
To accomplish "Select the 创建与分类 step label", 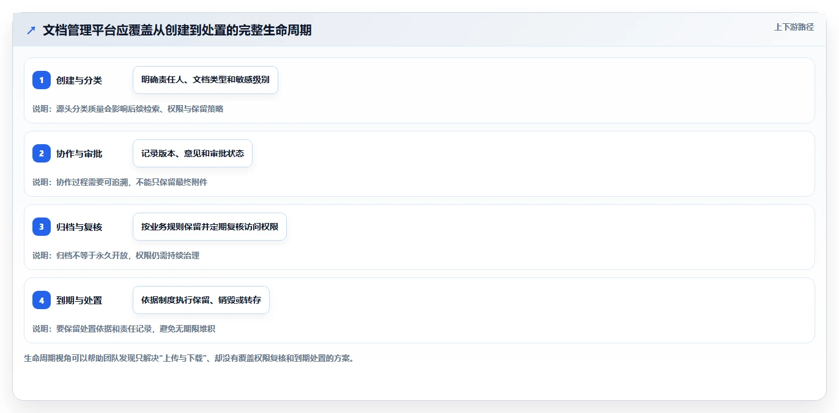I will [79, 80].
